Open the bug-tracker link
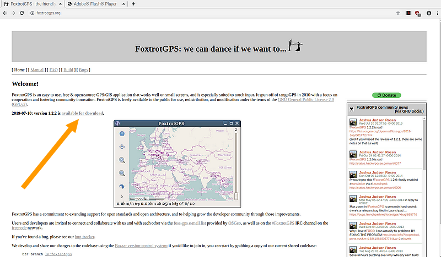This screenshot has height=257, width=441. 84,237
